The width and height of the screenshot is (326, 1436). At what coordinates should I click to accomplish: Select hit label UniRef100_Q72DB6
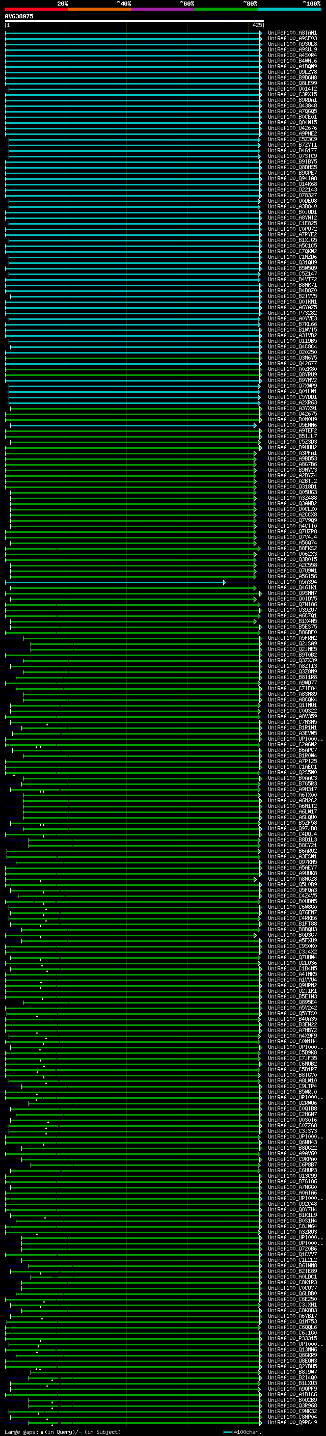292,1249
